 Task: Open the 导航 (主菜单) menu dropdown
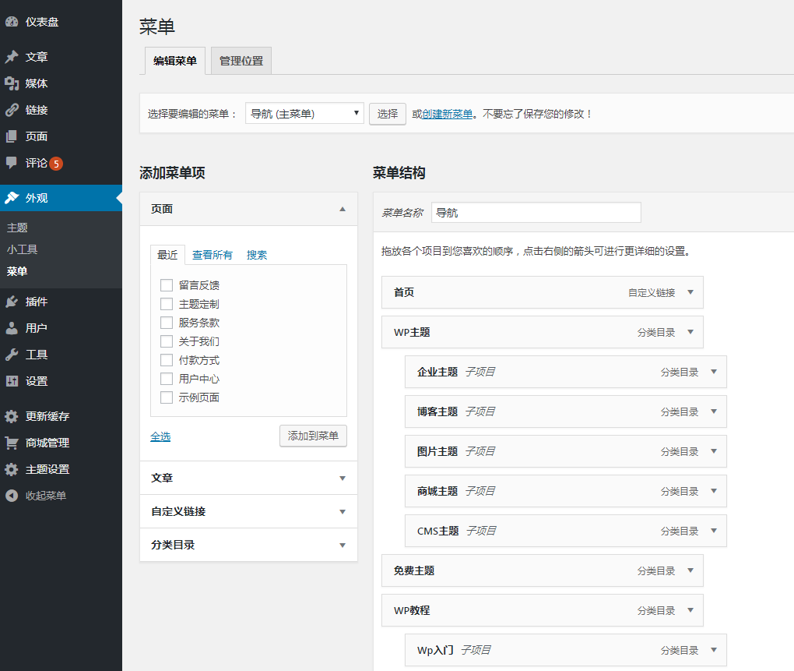(x=304, y=114)
